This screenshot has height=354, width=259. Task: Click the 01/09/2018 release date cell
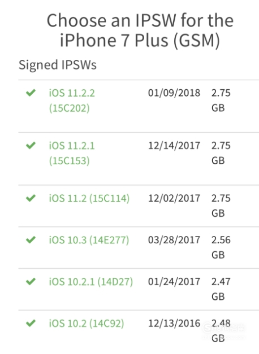pyautogui.click(x=174, y=93)
